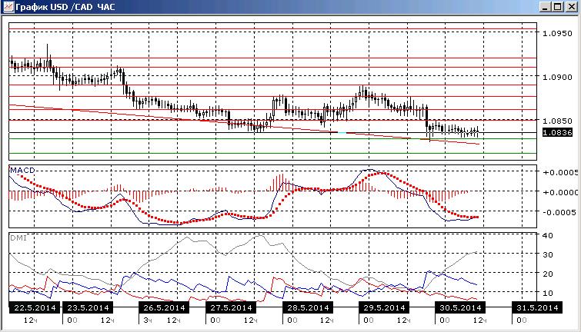This screenshot has height=332, width=581.
Task: Minimize the USD/CAD chart window
Action: coord(545,7)
